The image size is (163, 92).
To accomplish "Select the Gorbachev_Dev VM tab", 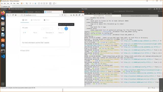I will pyautogui.click(x=6, y=7).
